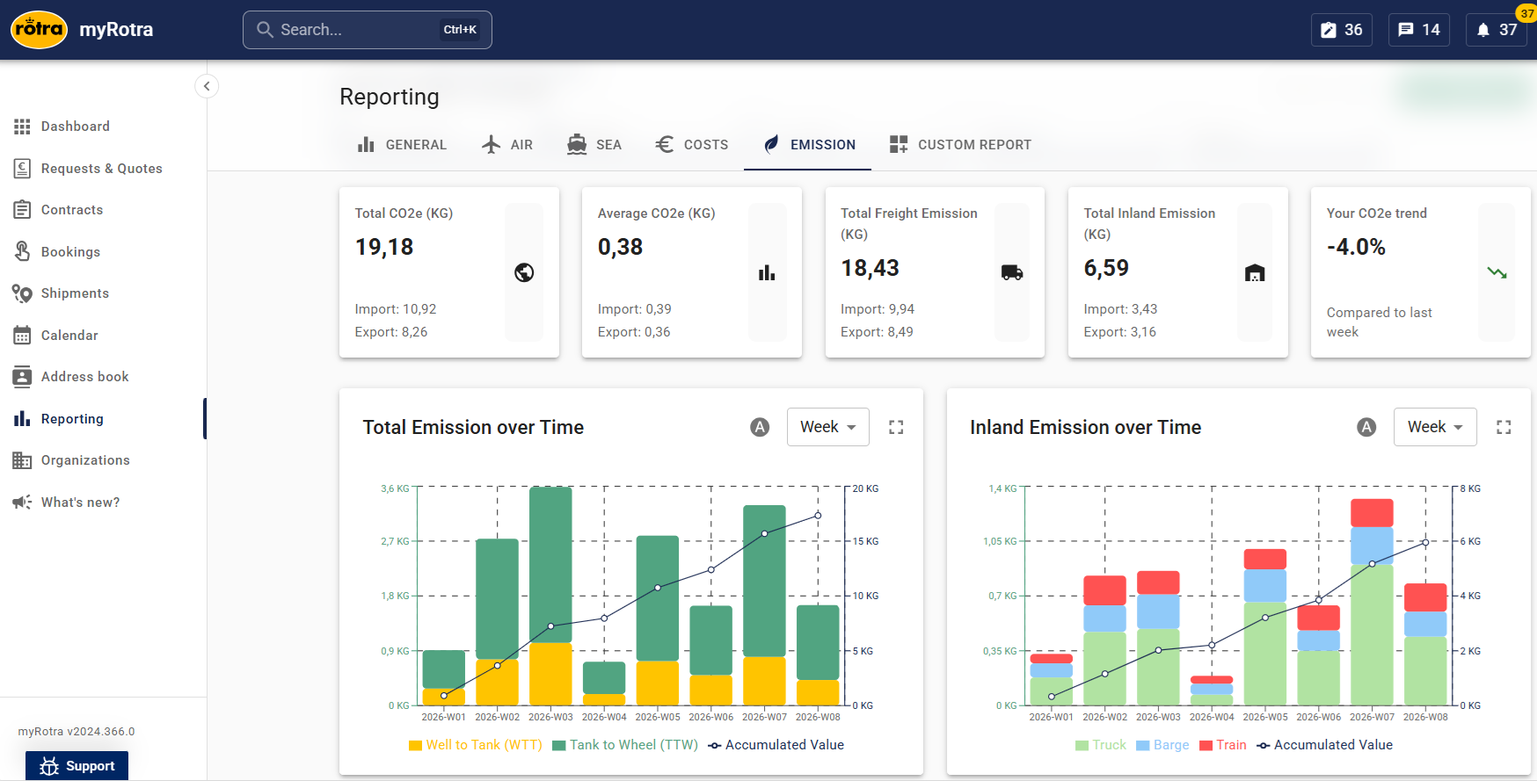
Task: Toggle Well to Tank (WTT) legend item
Action: (475, 745)
